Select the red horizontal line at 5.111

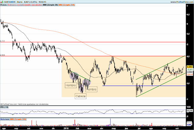pos(93,42)
